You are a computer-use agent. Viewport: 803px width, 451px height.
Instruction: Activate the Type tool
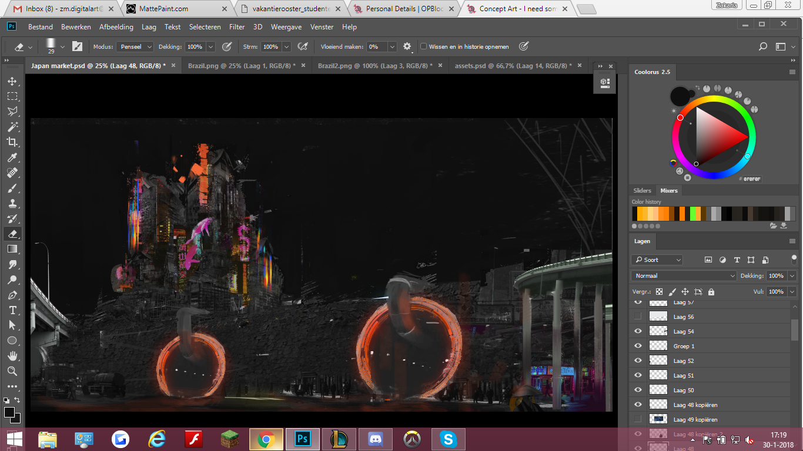coord(12,310)
